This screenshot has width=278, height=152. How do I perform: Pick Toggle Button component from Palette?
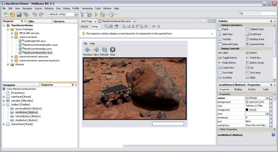pyautogui.click(x=229, y=58)
